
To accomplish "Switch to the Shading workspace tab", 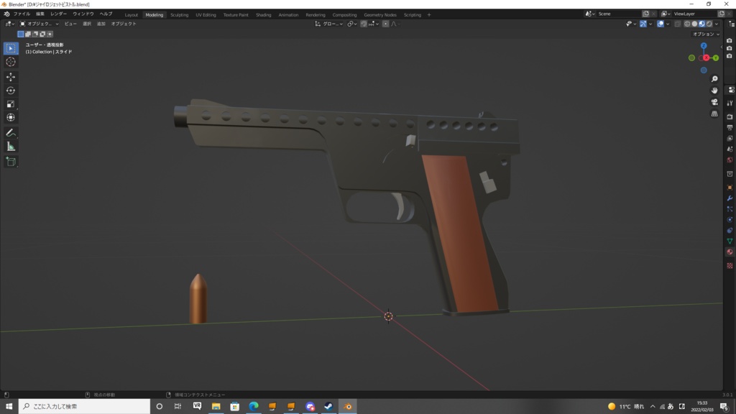I will 263,15.
